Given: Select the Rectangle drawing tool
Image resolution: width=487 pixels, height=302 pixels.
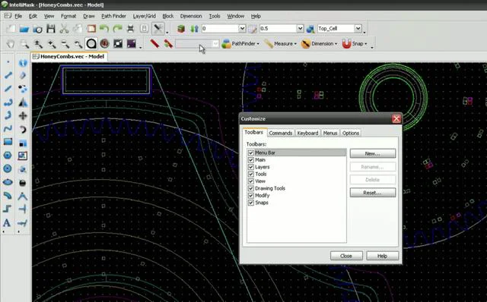Looking at the screenshot, I should tap(8, 142).
